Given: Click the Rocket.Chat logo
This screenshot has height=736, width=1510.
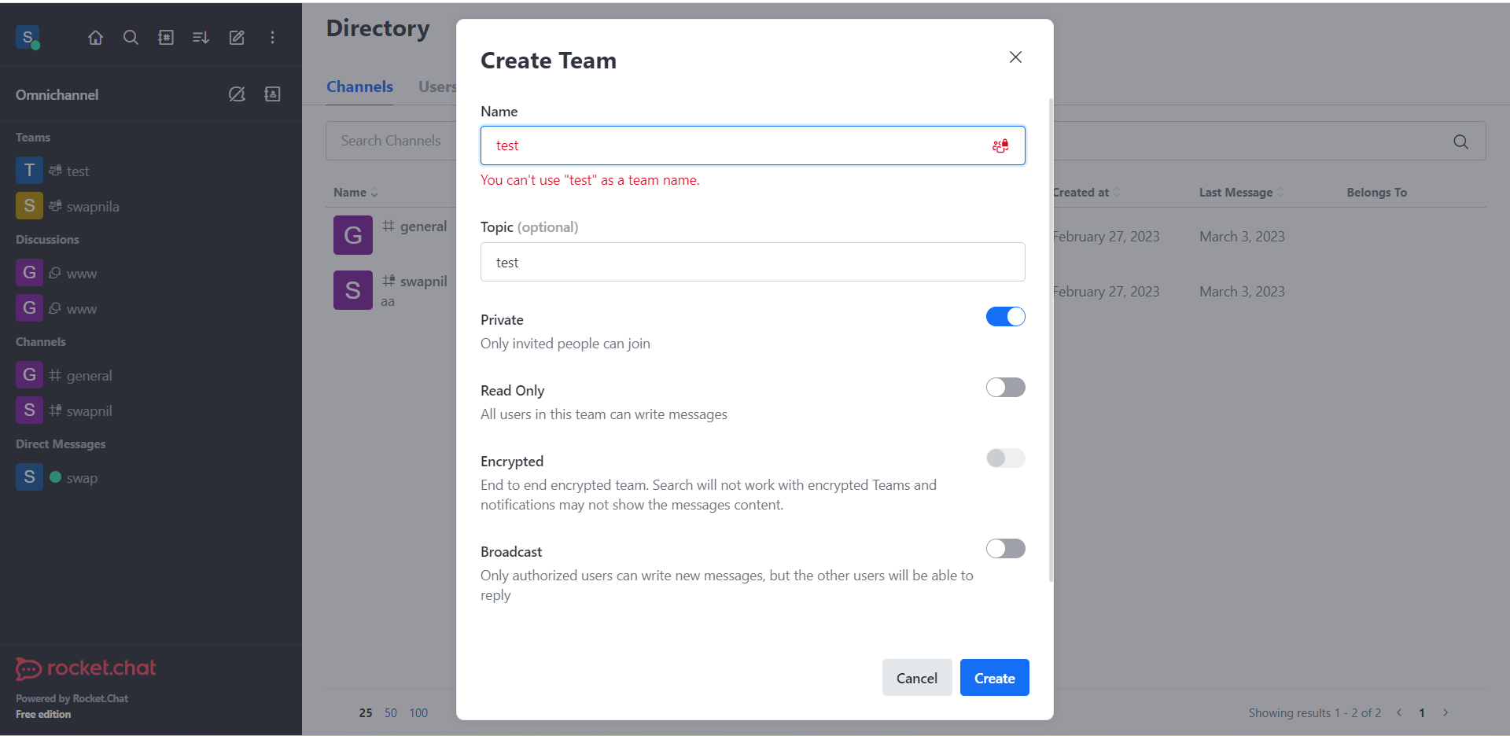Looking at the screenshot, I should [x=85, y=668].
